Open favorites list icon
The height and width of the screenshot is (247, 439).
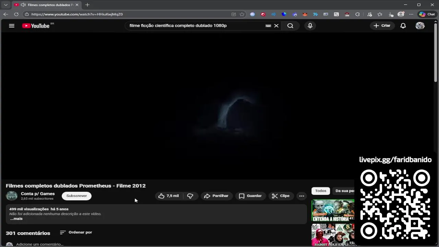point(380,14)
